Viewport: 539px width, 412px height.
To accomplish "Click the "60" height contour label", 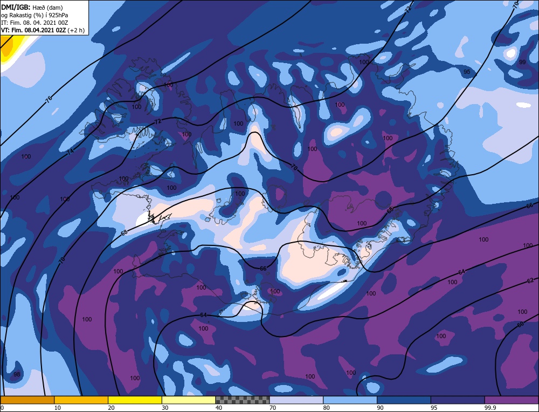I will tap(521, 325).
